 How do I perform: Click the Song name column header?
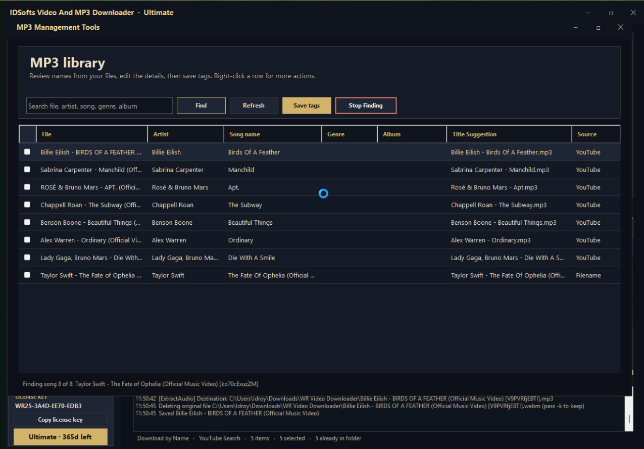coord(273,134)
